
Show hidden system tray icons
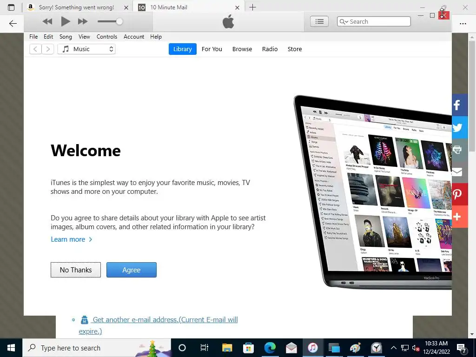point(393,348)
